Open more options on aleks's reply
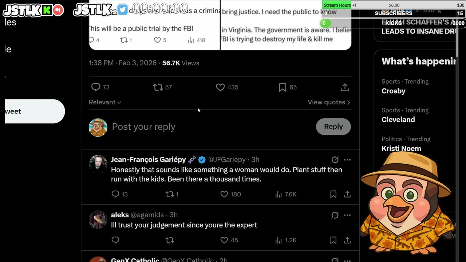The height and width of the screenshot is (262, 466). (347, 215)
